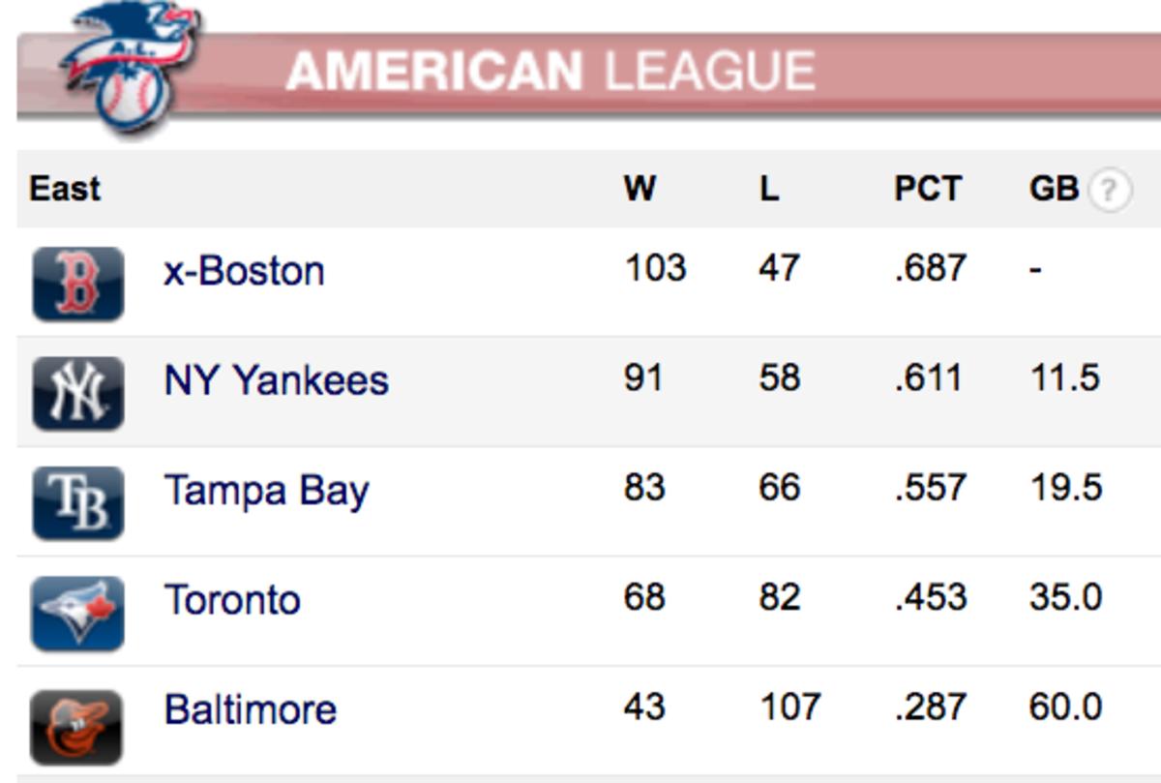Click the American League banner title

pos(551,72)
